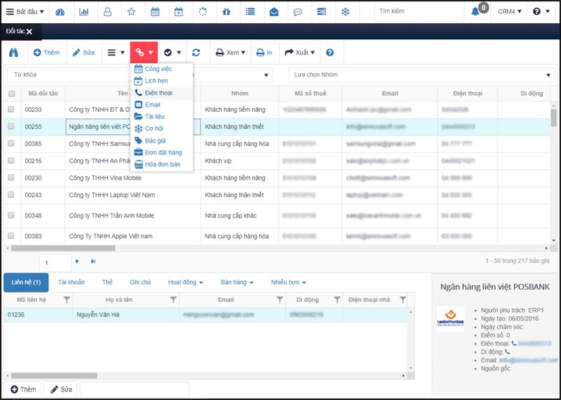Viewport: 561px width, 400px height.
Task: Click the blue help question icon in toolbar
Action: click(330, 53)
